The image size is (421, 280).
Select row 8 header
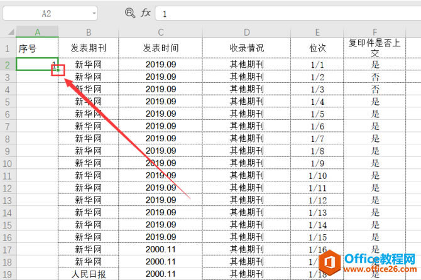pos(8,139)
